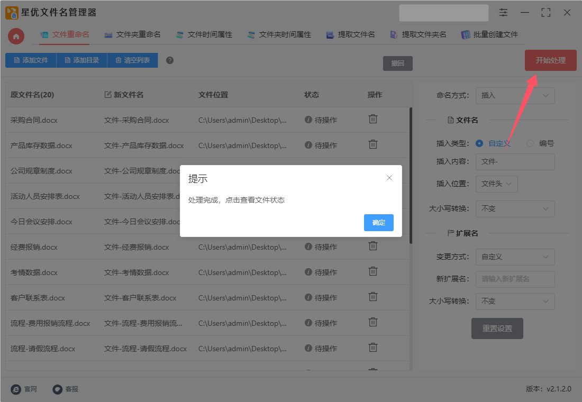This screenshot has width=582, height=402.
Task: Click the 添加目录 button
Action: tap(81, 60)
